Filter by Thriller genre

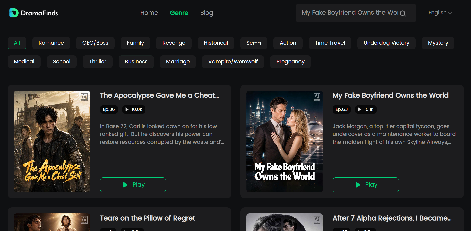tap(98, 62)
